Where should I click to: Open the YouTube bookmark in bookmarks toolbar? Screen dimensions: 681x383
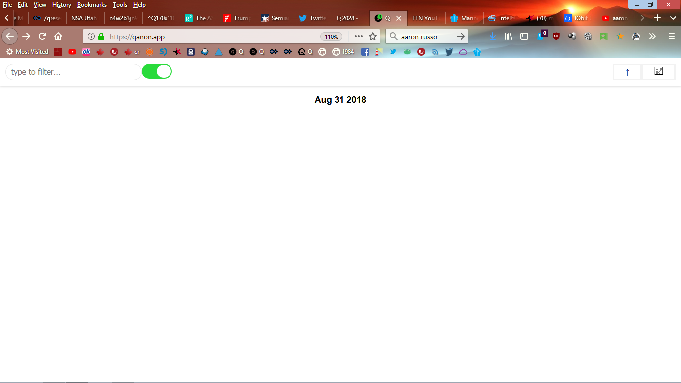[x=72, y=52]
